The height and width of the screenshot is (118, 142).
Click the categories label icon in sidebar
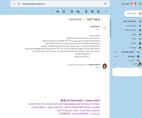coord(140,48)
